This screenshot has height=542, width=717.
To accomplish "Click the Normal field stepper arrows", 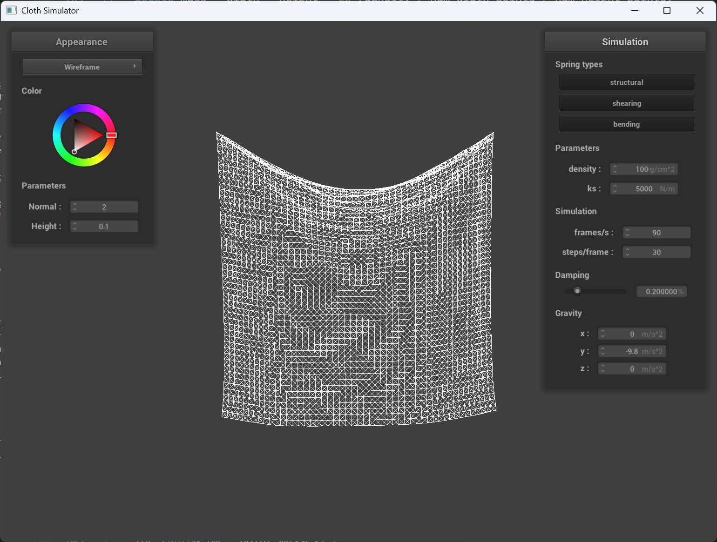I will coord(75,207).
